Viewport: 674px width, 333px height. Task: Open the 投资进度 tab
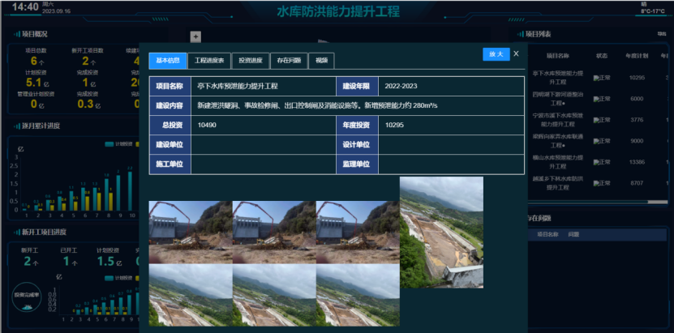coord(249,61)
